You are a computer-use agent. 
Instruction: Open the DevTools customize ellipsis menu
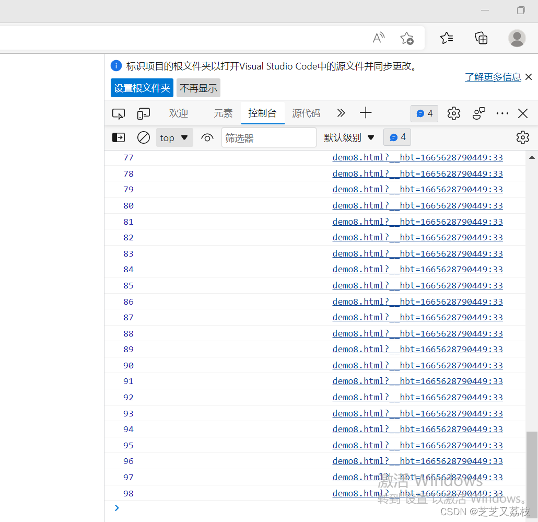tap(502, 113)
